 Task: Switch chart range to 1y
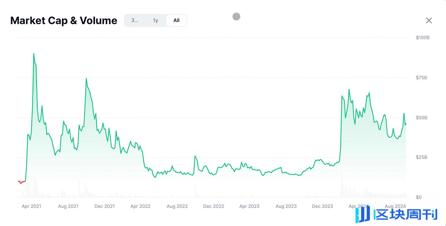tap(156, 20)
